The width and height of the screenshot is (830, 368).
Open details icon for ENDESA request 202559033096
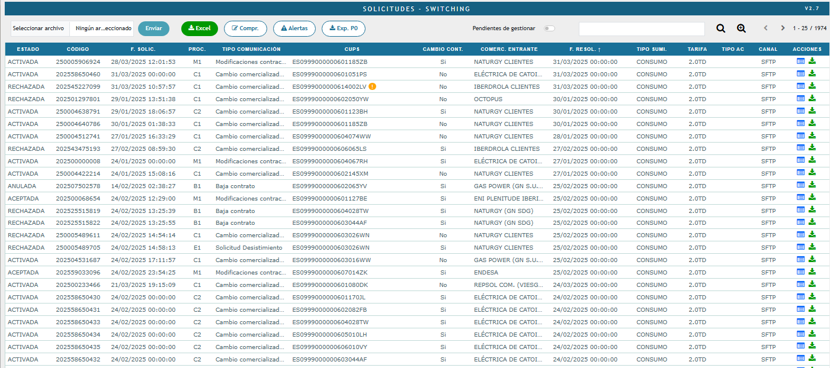(800, 272)
